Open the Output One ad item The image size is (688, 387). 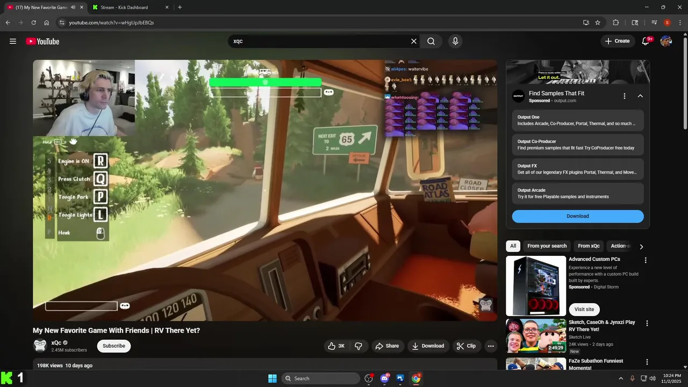click(x=578, y=120)
